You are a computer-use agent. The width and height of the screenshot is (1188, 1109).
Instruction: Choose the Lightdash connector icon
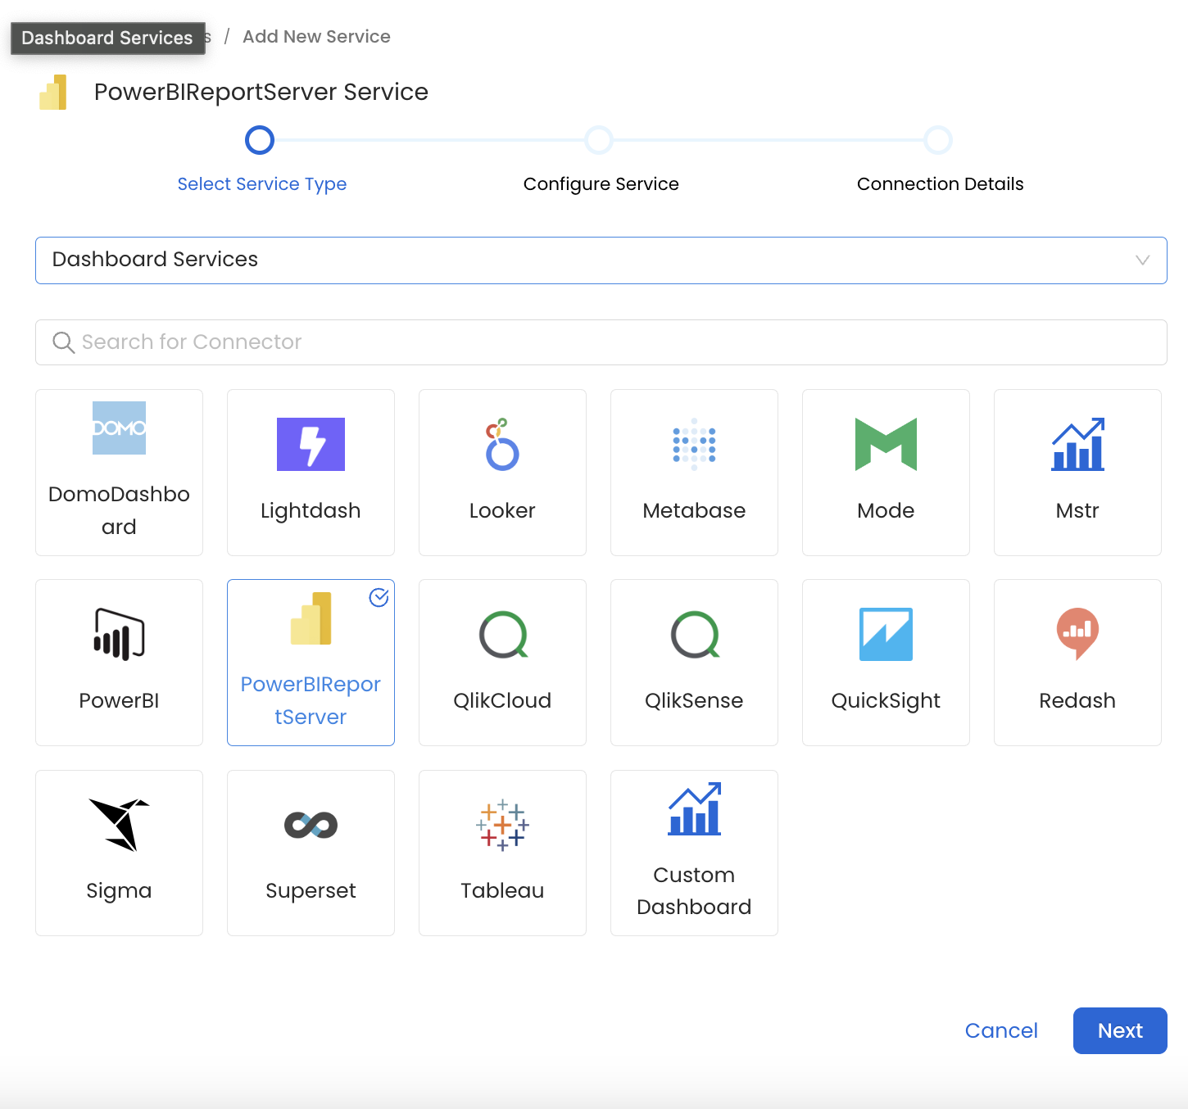click(311, 445)
